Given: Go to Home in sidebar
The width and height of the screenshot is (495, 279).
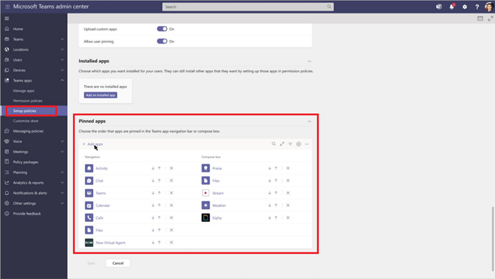Looking at the screenshot, I should tap(18, 29).
